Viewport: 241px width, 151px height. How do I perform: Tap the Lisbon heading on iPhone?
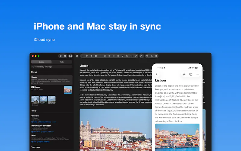point(161,80)
